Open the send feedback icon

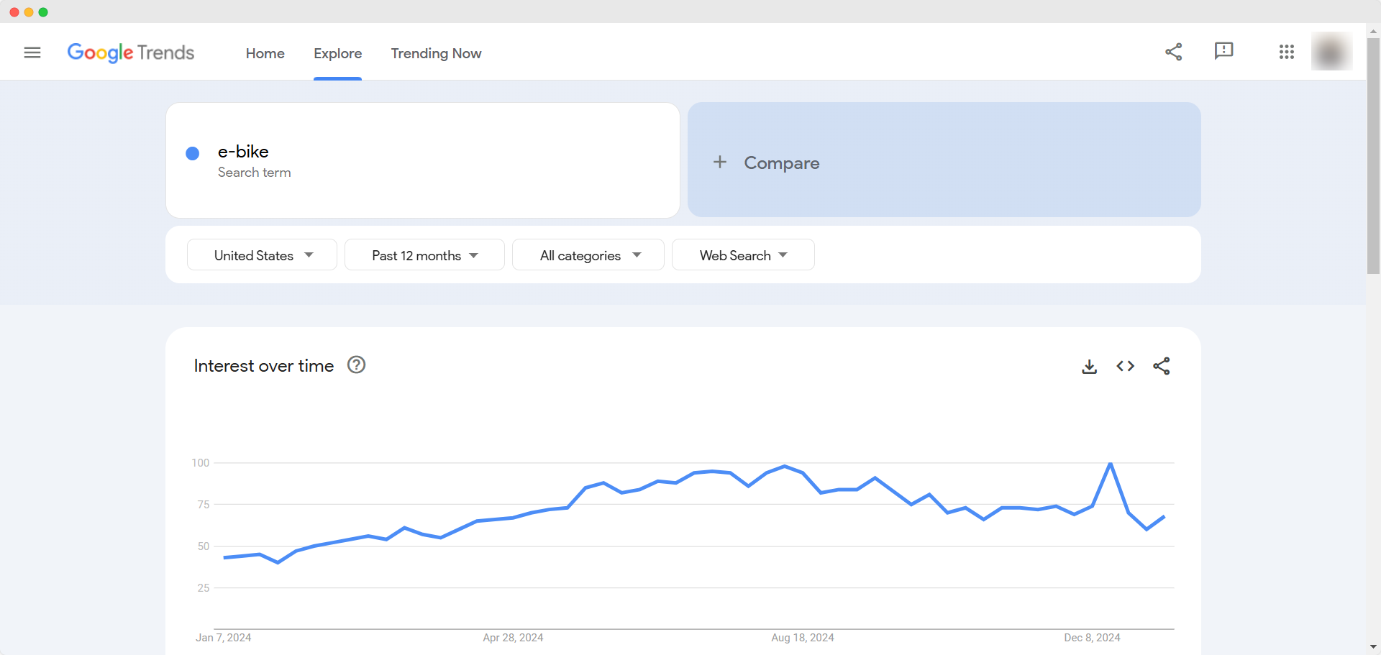[x=1223, y=51]
